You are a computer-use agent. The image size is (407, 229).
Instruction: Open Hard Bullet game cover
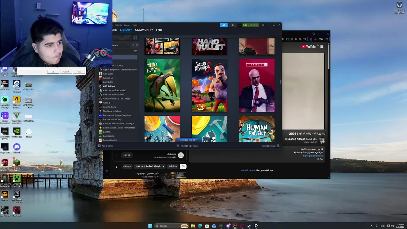point(210,46)
